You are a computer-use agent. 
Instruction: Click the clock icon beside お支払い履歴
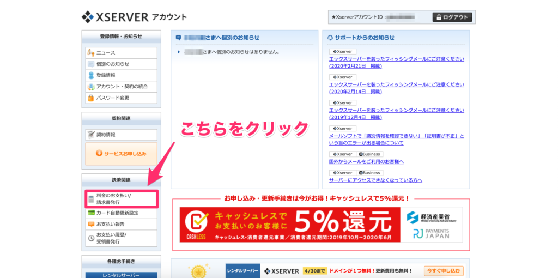(91, 238)
